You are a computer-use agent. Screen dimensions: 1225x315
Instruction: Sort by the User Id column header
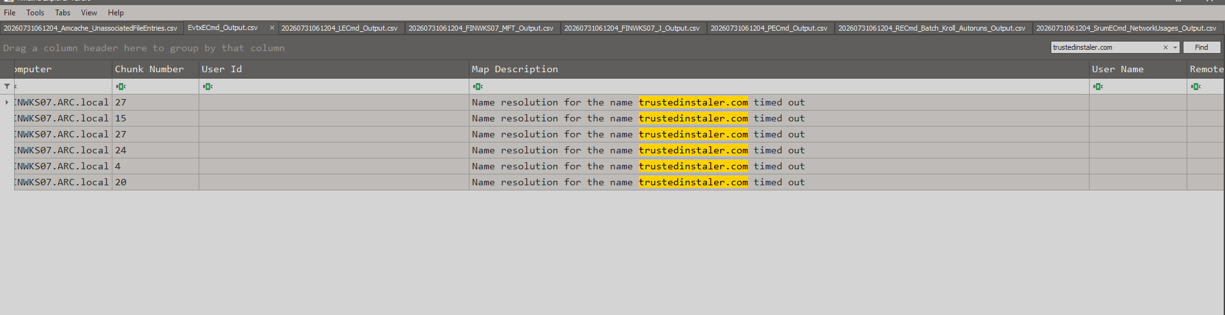pos(334,69)
